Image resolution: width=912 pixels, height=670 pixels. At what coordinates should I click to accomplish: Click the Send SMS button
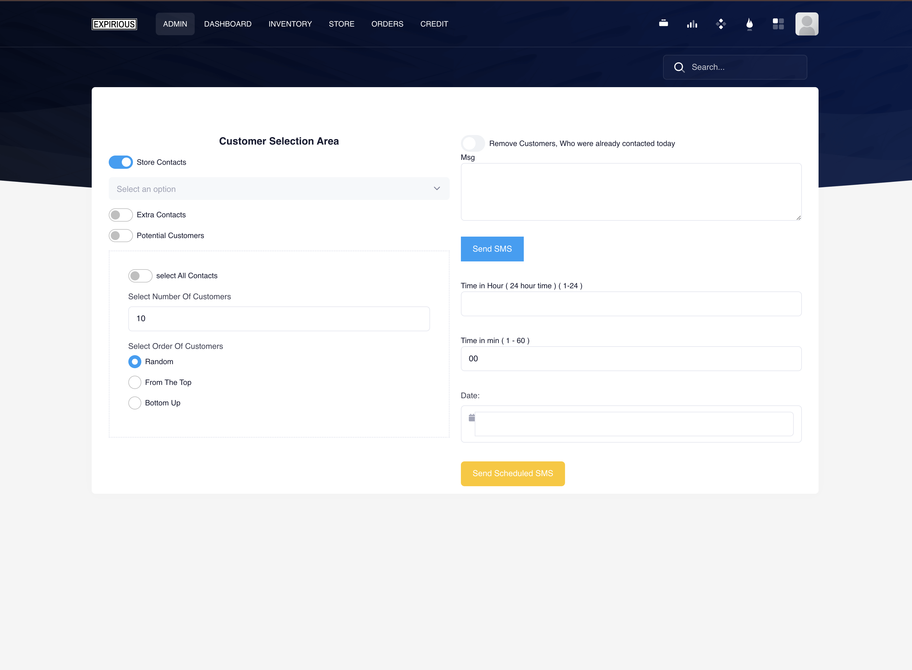pos(492,249)
